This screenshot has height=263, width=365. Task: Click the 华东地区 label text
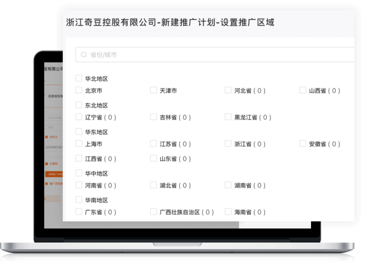tap(96, 132)
